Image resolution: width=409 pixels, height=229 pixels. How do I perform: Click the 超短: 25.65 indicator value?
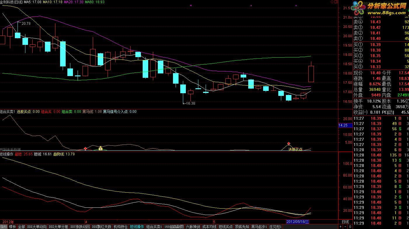click(x=24, y=154)
